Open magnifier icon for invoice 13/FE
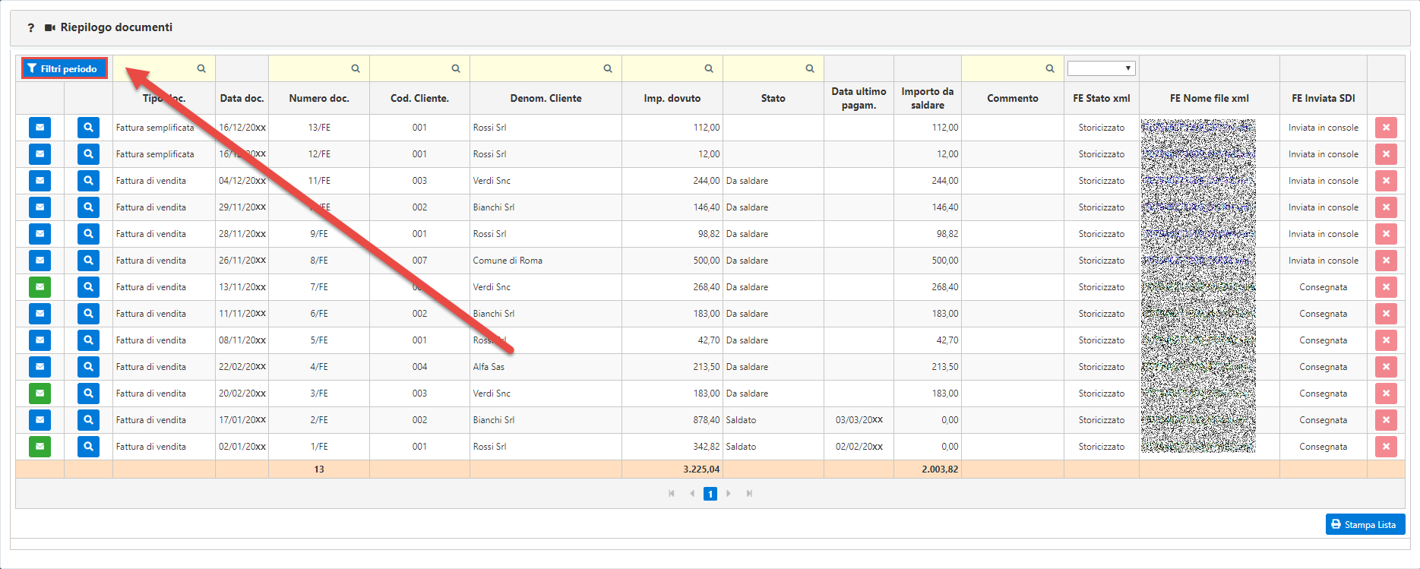Screen dimensions: 1420x569 click(88, 128)
